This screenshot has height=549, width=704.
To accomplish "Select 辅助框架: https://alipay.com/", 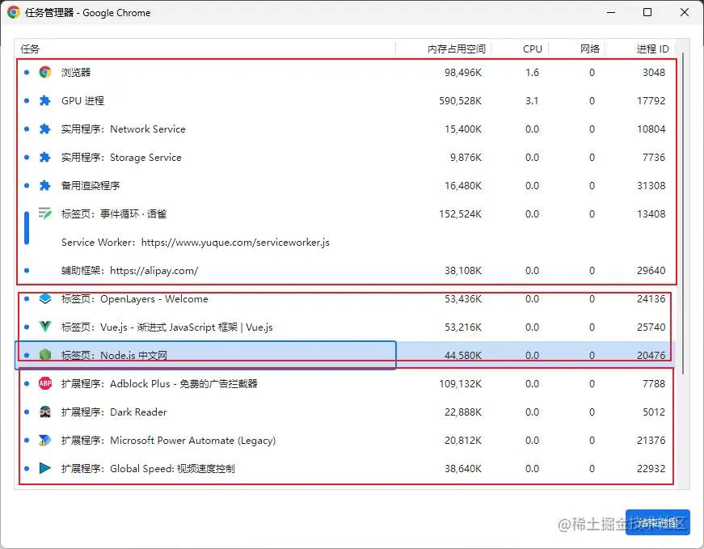I will click(130, 270).
